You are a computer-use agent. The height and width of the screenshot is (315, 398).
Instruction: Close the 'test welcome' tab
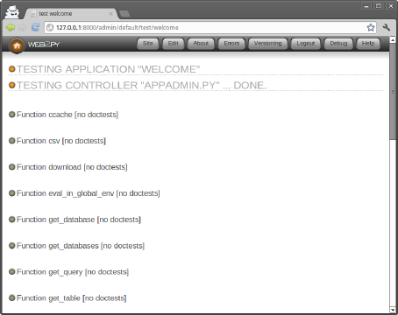111,14
